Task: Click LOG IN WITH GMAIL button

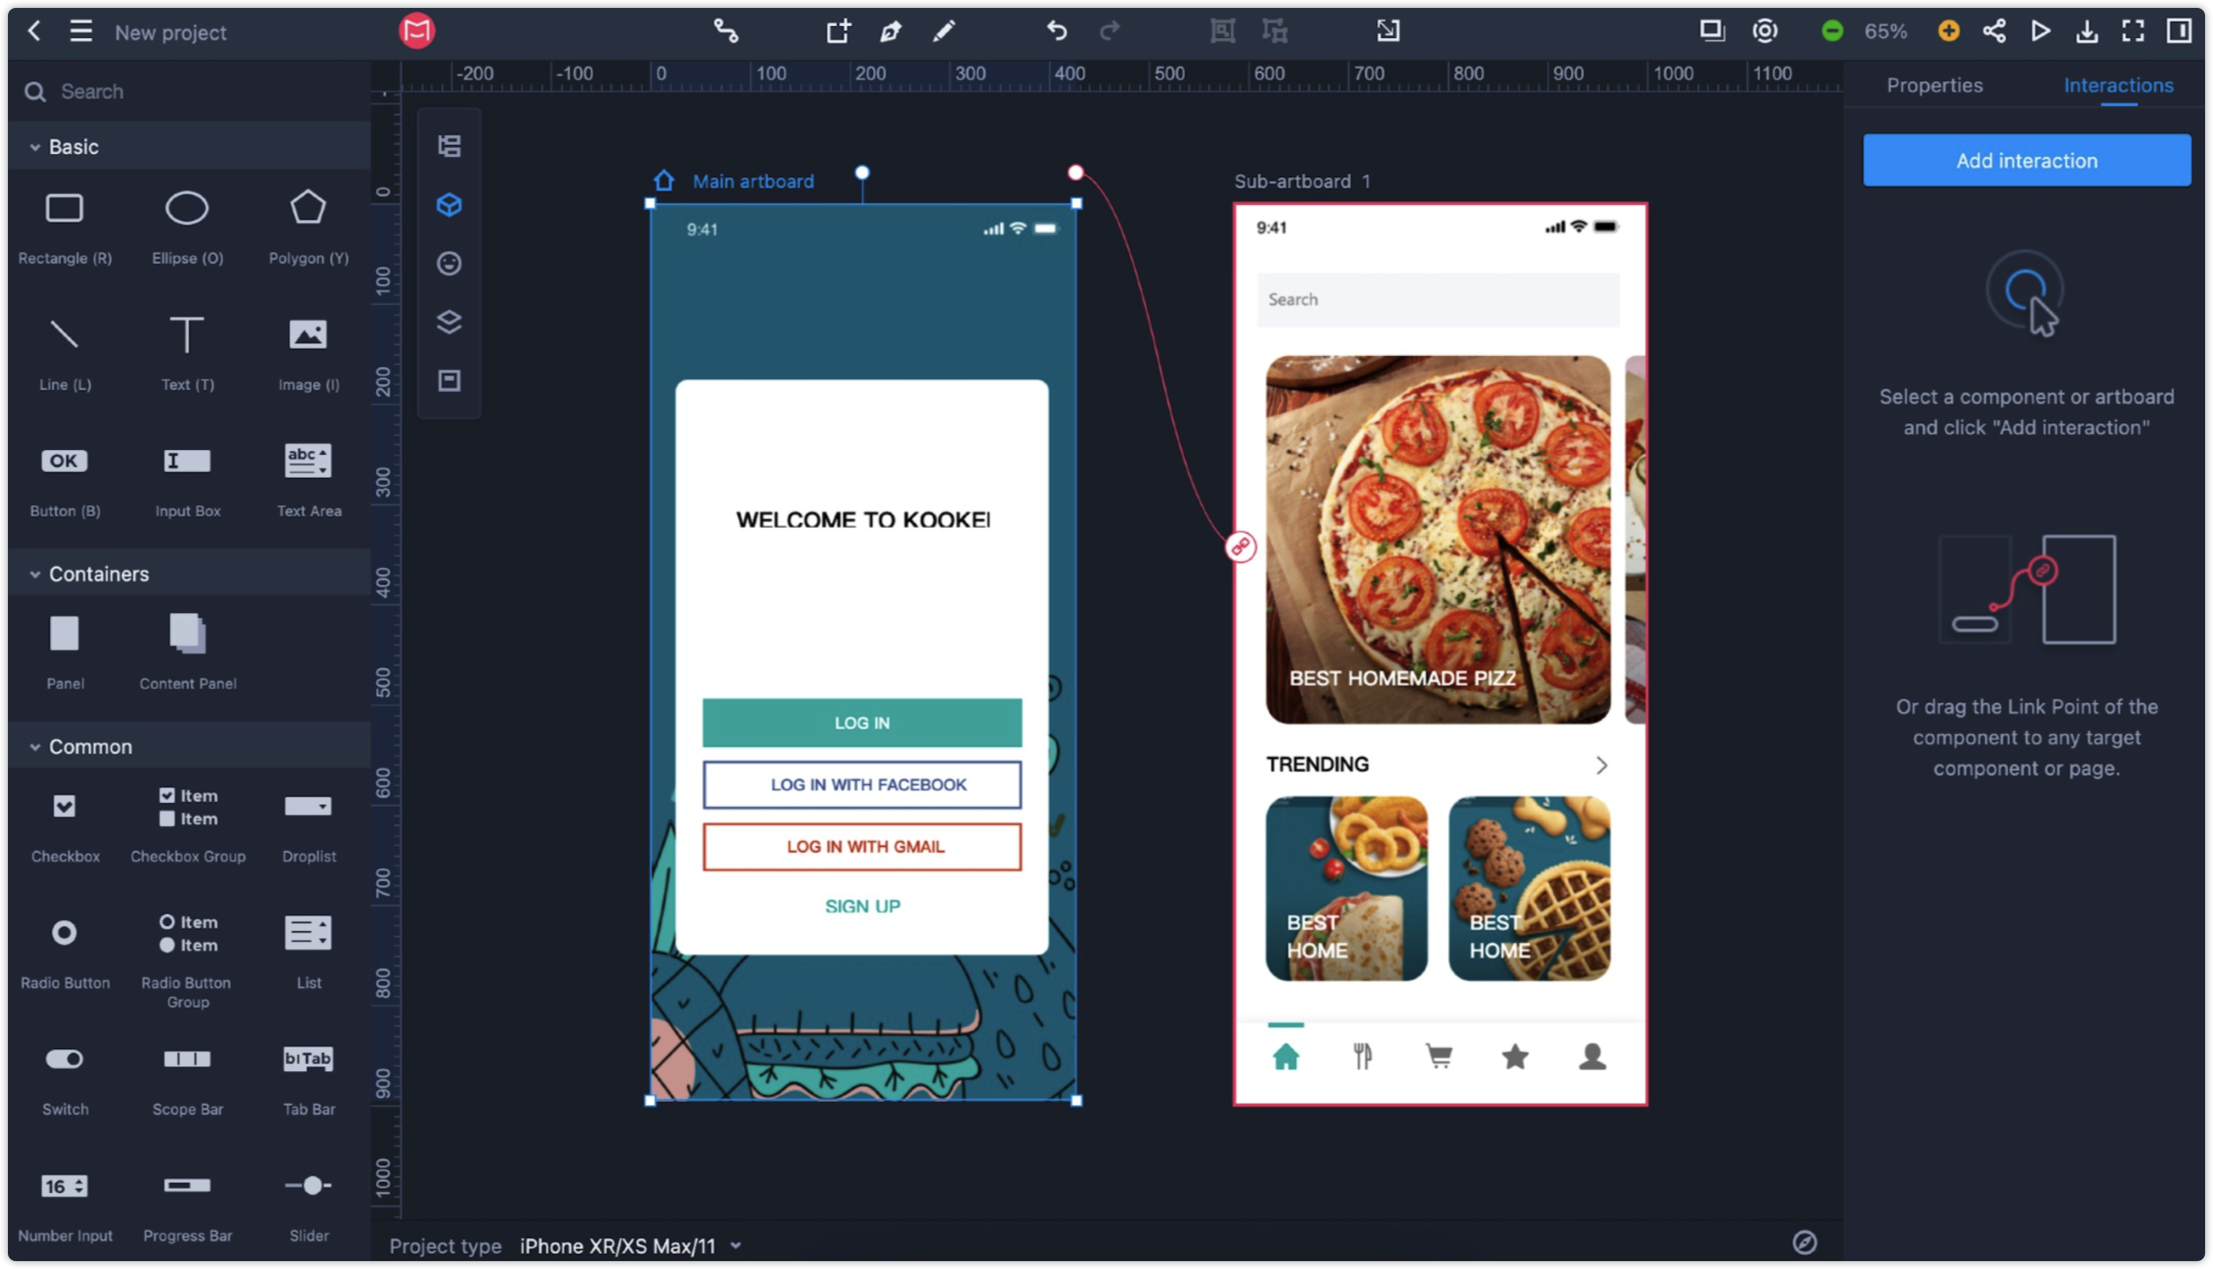Action: pyautogui.click(x=861, y=847)
